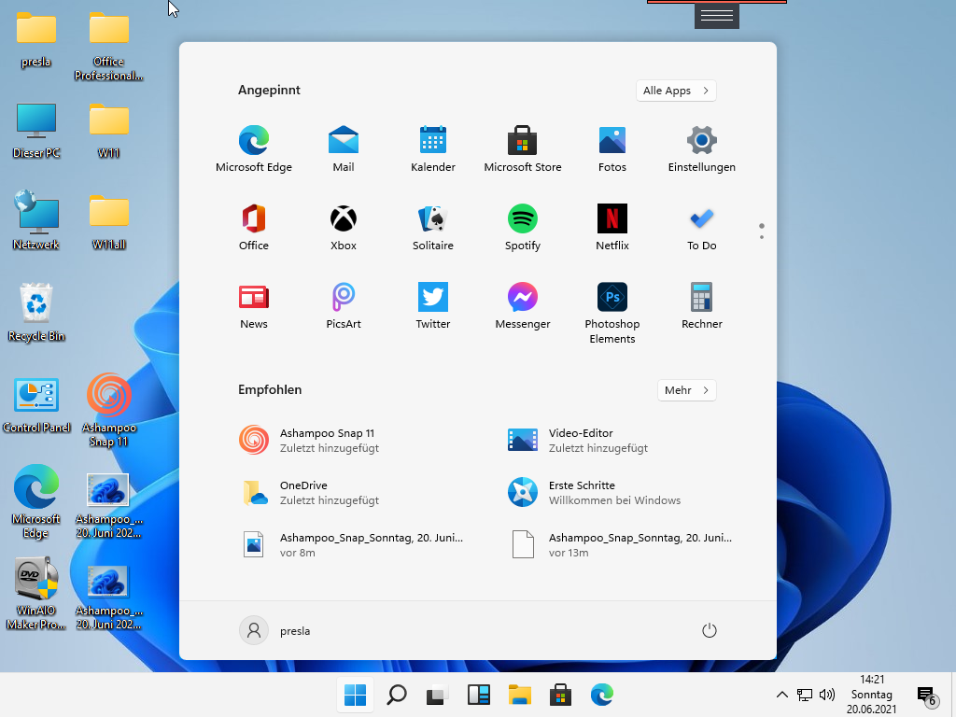
Task: Open the presla user account menu
Action: pos(275,630)
